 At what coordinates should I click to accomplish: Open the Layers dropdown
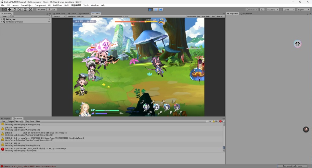point(289,9)
